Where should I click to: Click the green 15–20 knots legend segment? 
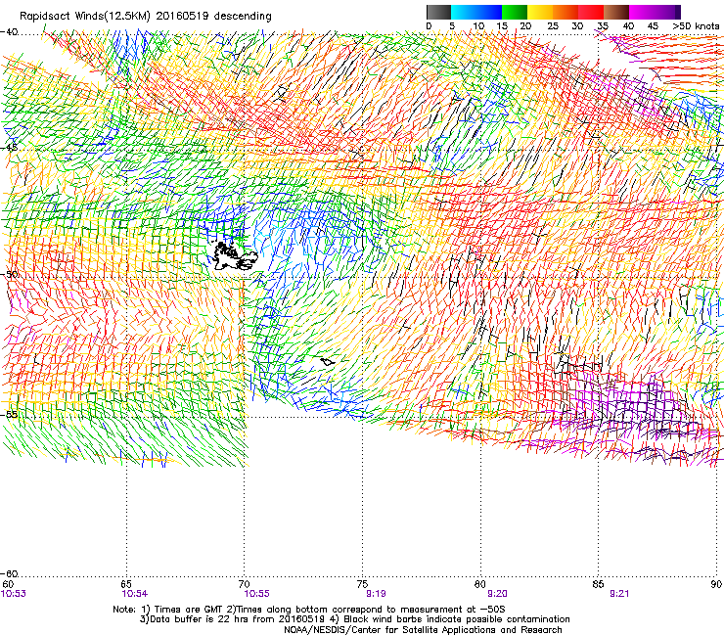[x=515, y=12]
